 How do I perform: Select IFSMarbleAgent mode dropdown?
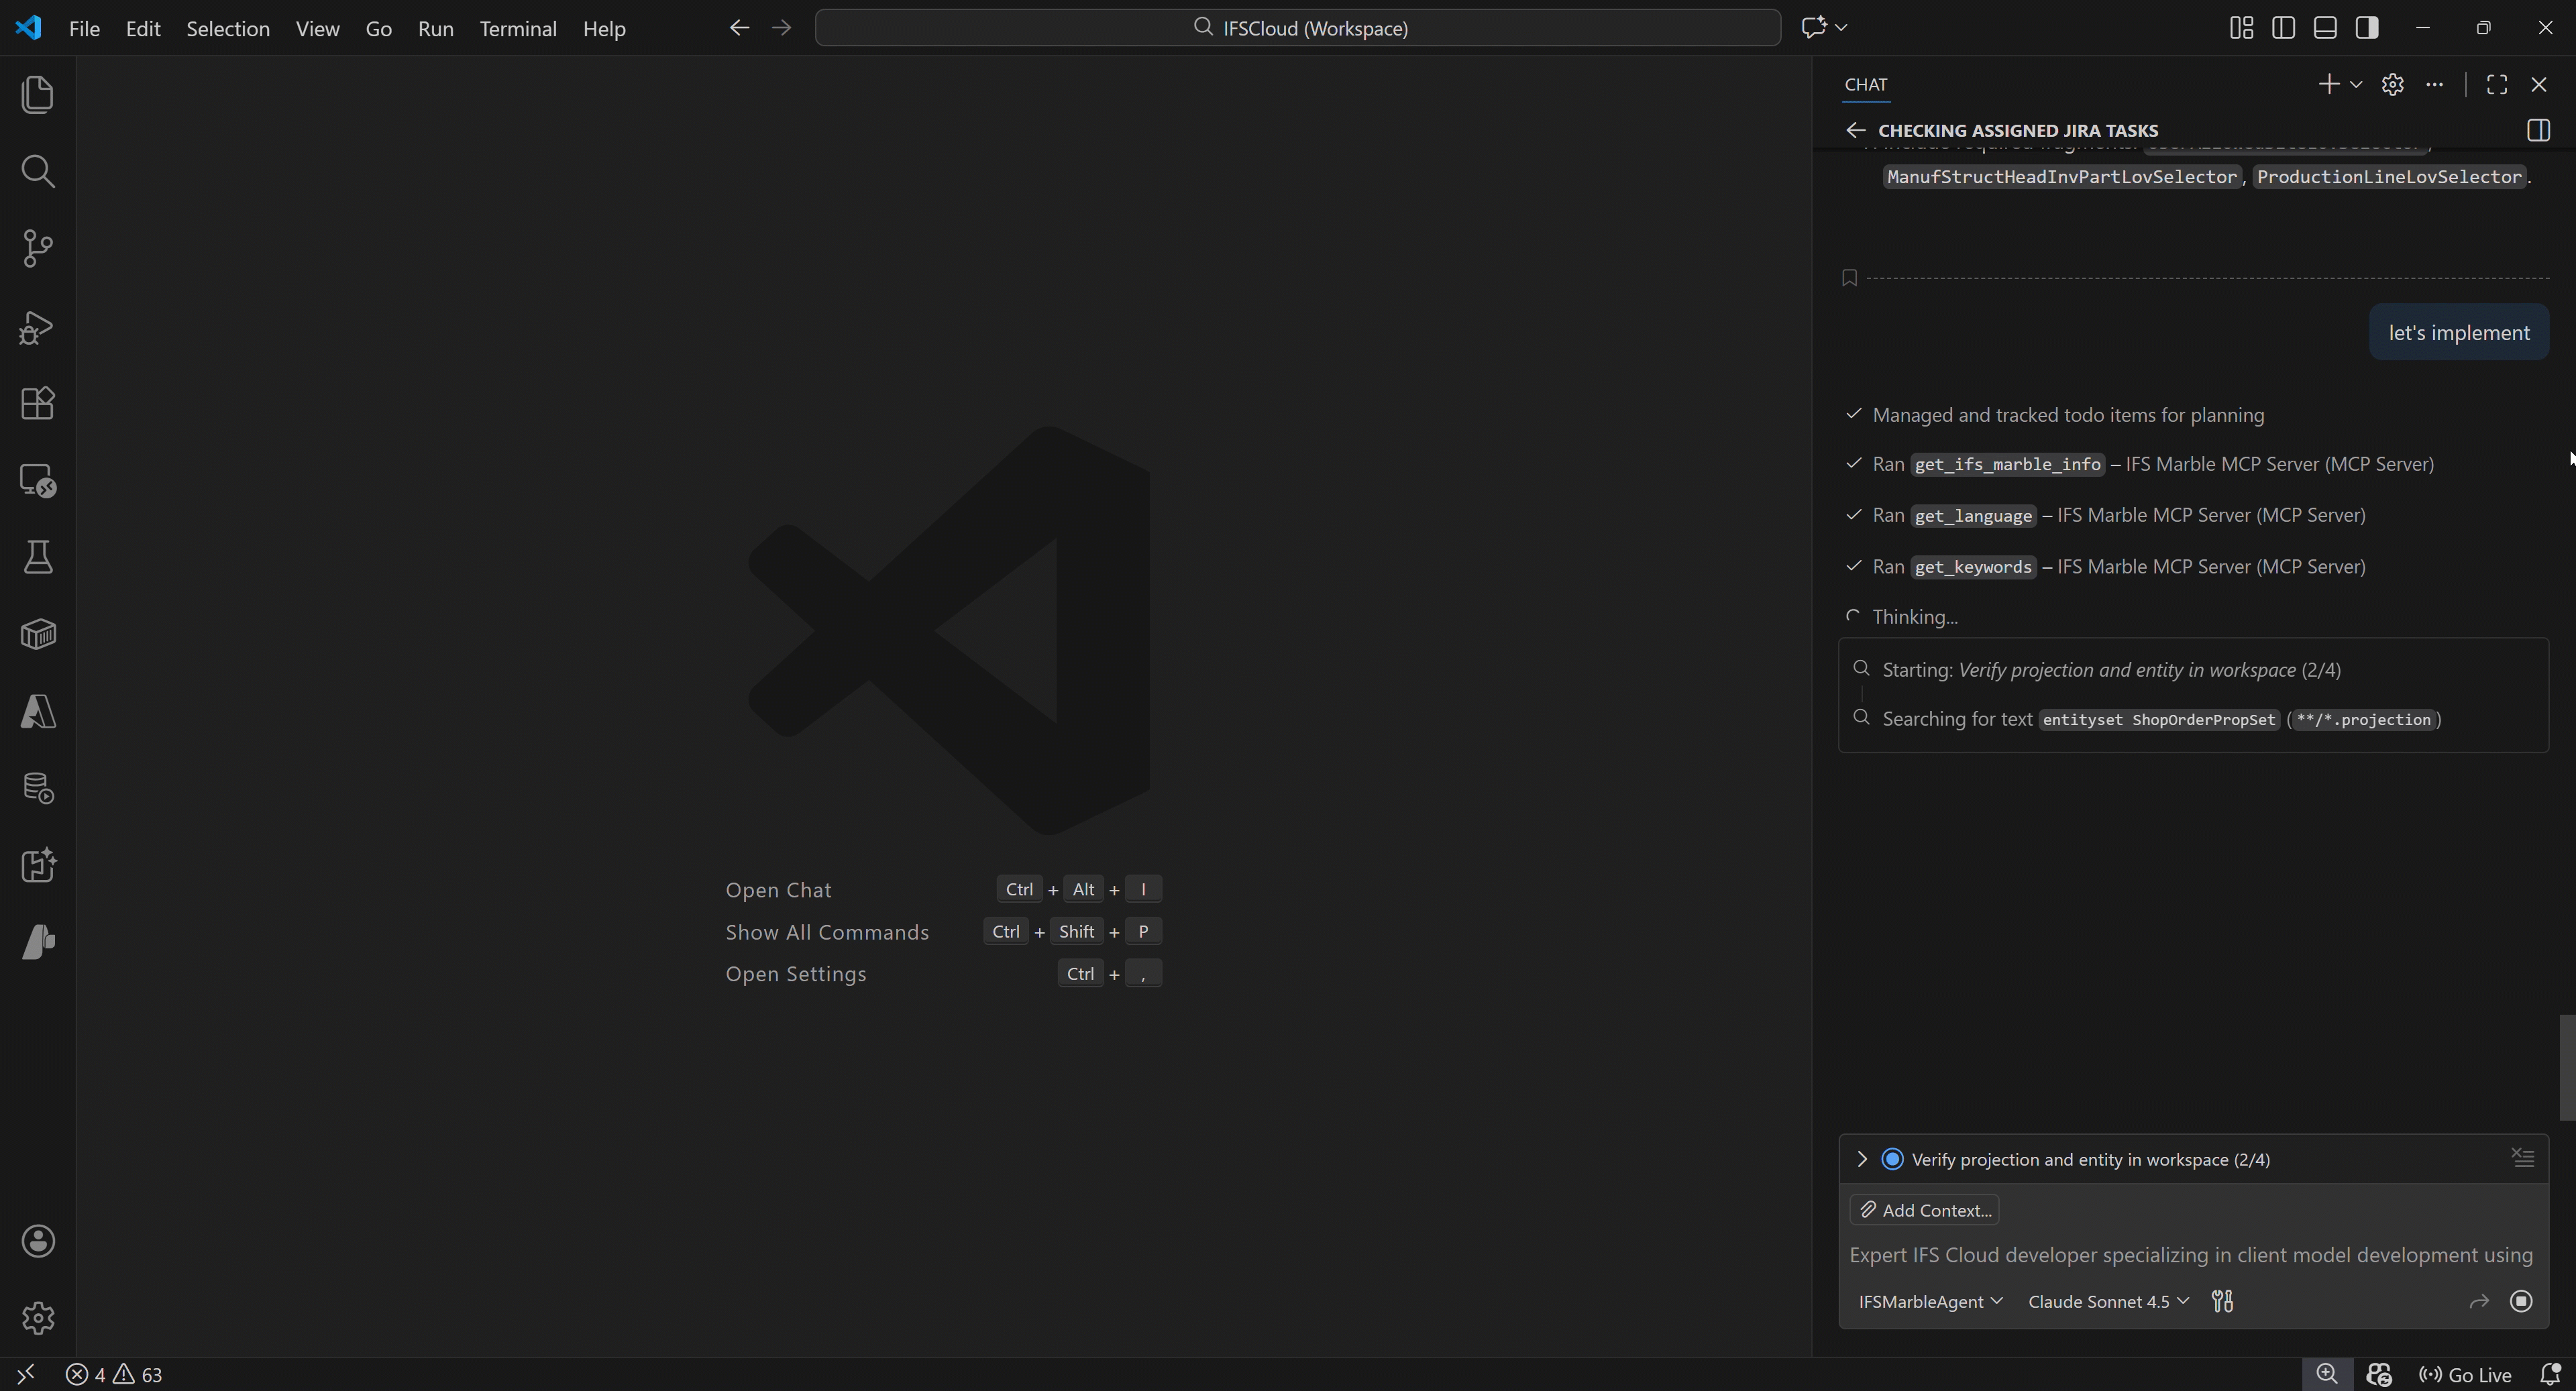(1930, 1301)
